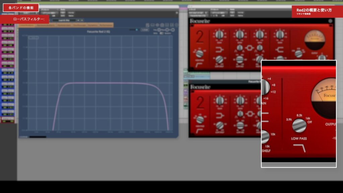Click the low shelf frequency knob in lower Red 2

click(220, 125)
